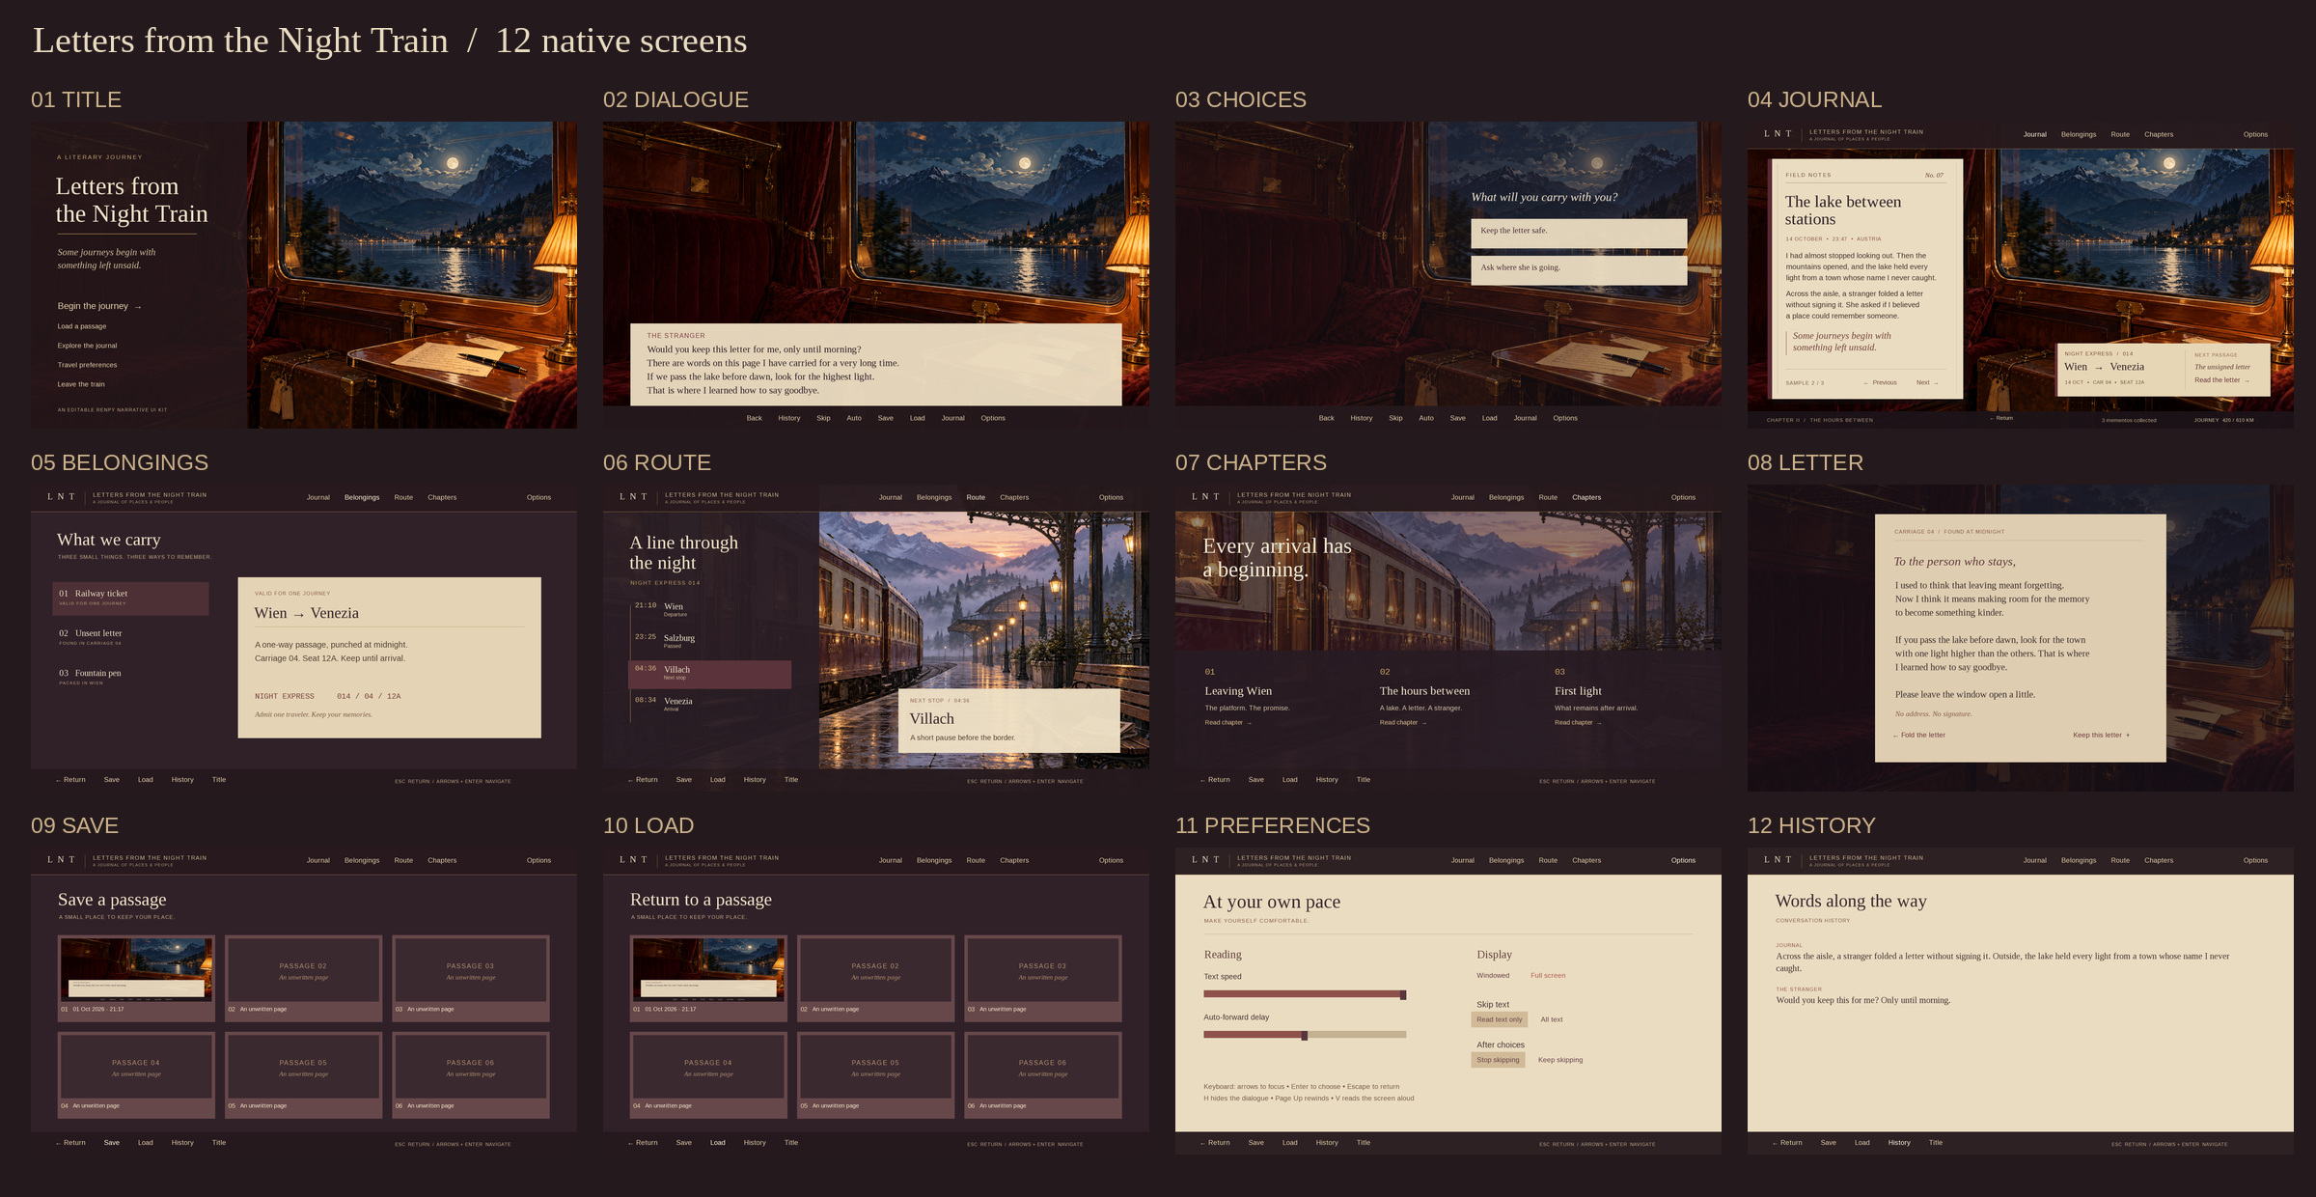2316x1197 pixels.
Task: Select Keep skipping after choices
Action: (x=1560, y=1060)
